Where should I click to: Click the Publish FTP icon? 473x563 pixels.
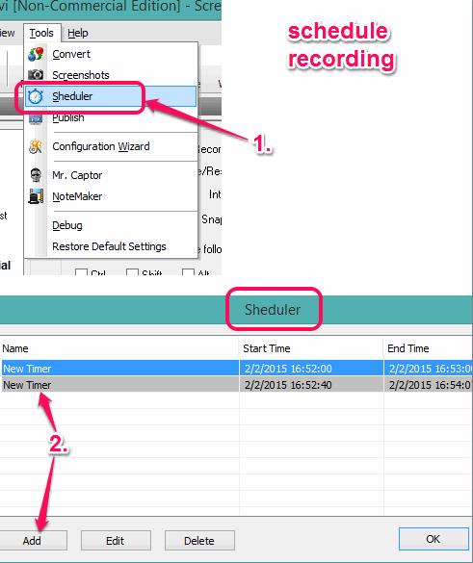coord(36,119)
